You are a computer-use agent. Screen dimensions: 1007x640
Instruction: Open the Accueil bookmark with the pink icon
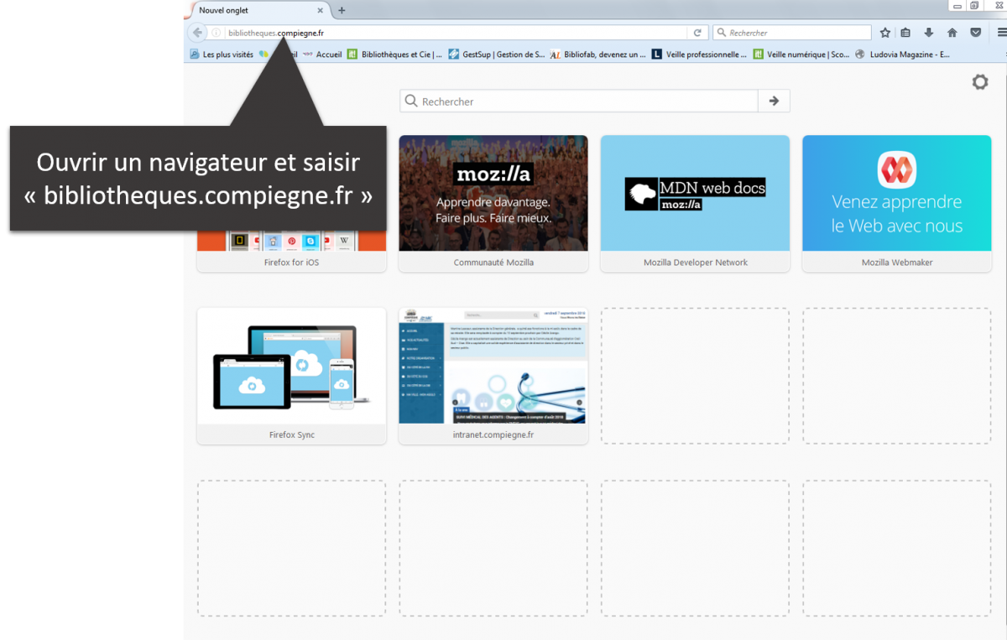(x=321, y=55)
